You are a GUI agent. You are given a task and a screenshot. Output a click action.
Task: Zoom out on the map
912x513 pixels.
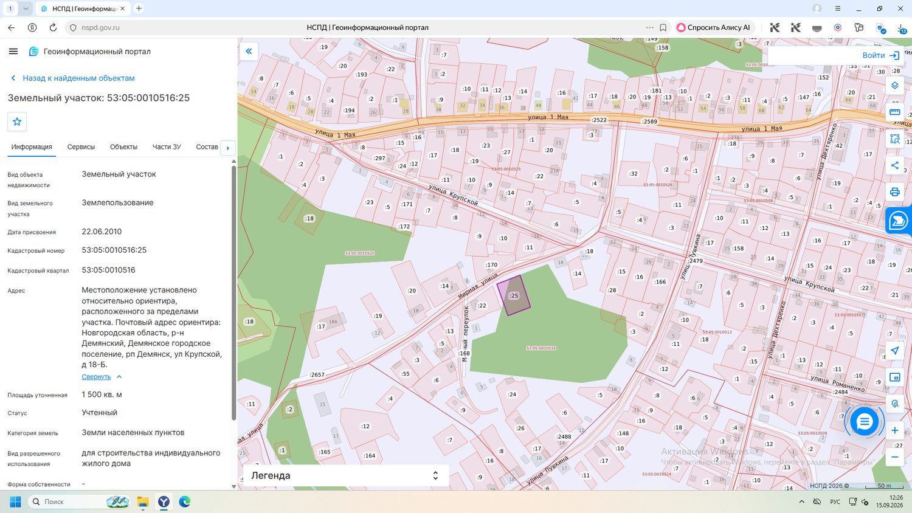(x=894, y=457)
